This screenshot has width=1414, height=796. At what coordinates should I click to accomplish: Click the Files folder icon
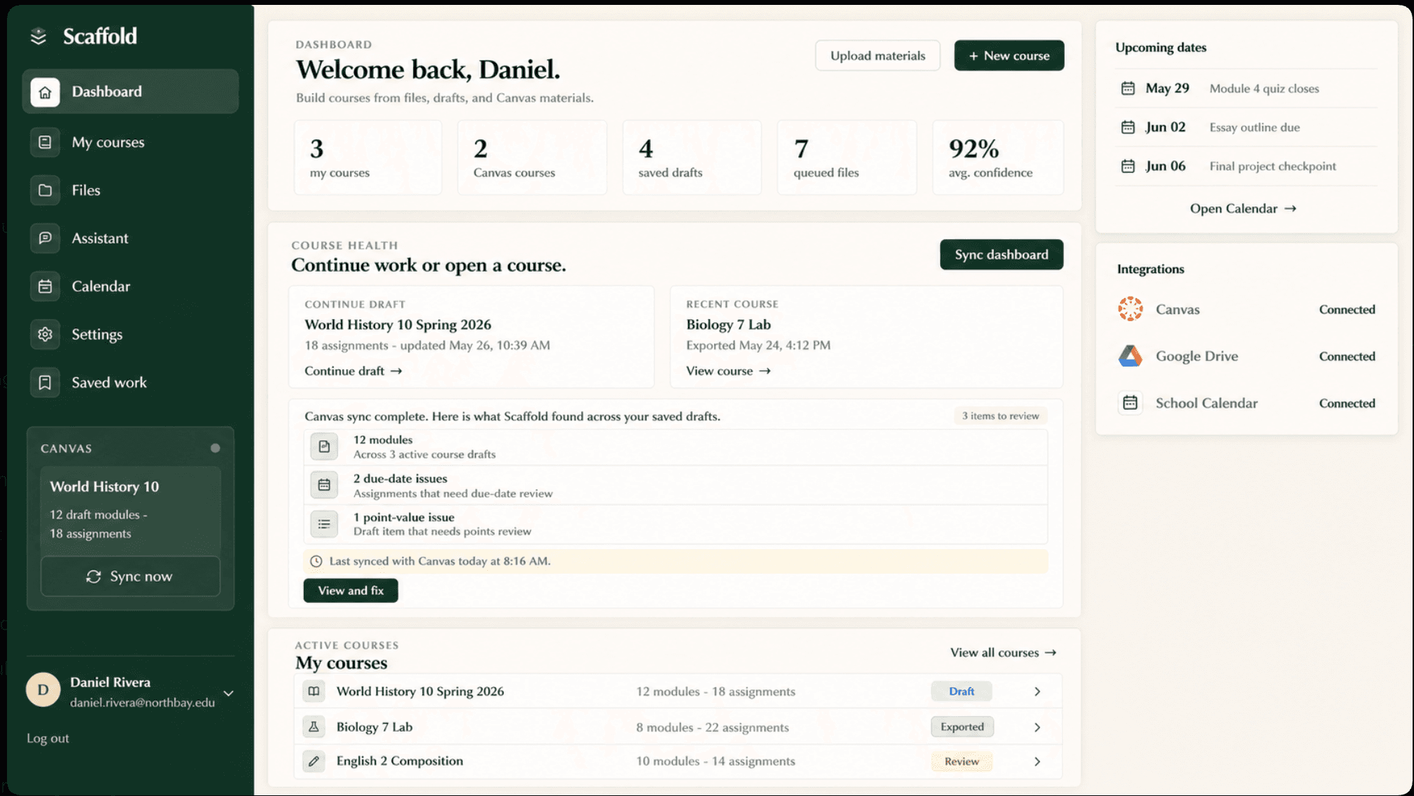45,190
